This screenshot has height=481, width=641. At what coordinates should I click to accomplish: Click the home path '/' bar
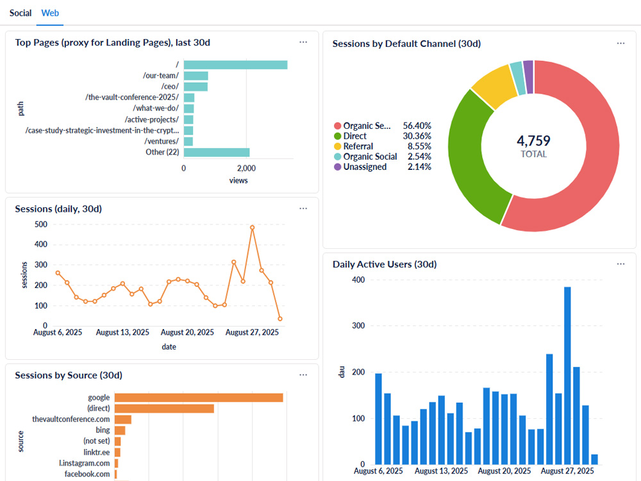[235, 65]
